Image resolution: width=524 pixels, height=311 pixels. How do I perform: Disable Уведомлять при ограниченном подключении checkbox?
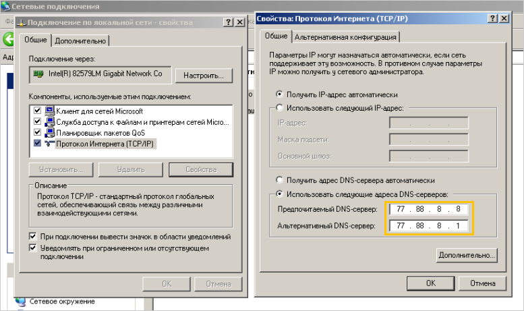pos(33,248)
